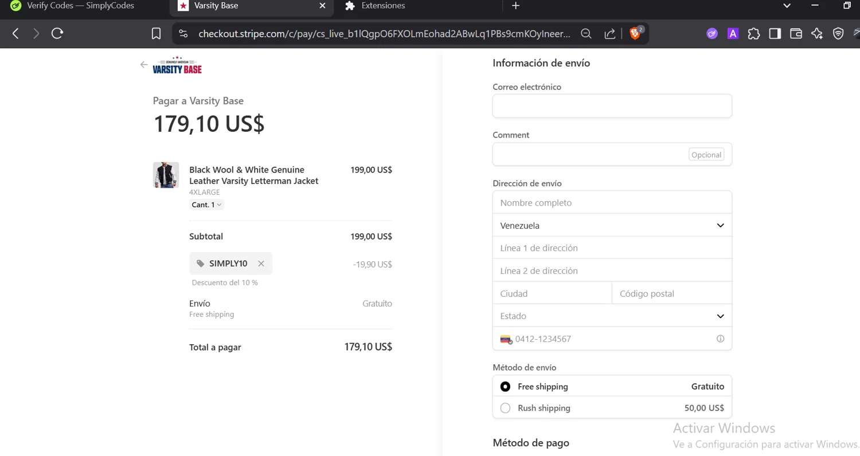Focus the Nombre completo field
This screenshot has width=860, height=456.
[x=612, y=202]
